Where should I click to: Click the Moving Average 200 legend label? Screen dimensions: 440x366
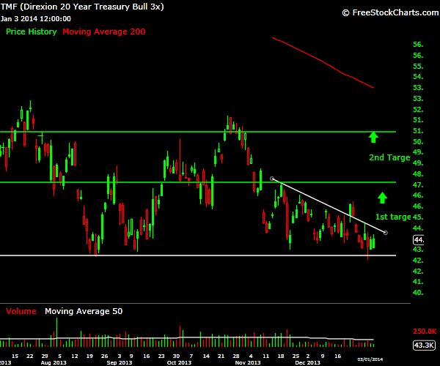click(104, 31)
